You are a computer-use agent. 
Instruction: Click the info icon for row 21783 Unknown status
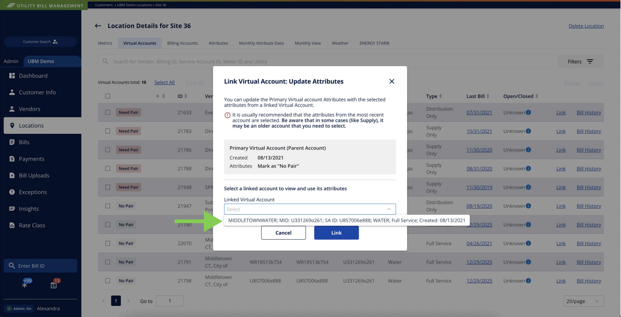point(529,131)
